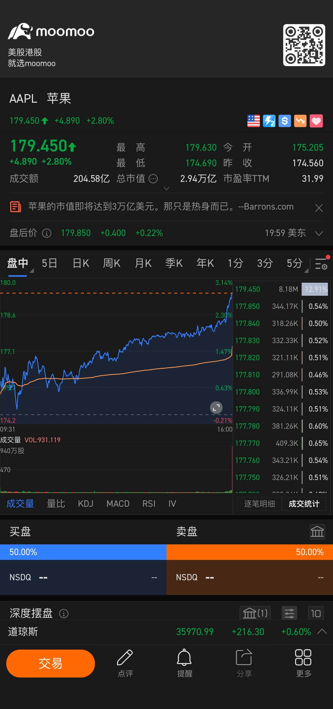333x709 pixels.
Task: Select the 成交量 indicator tab
Action: 20,504
